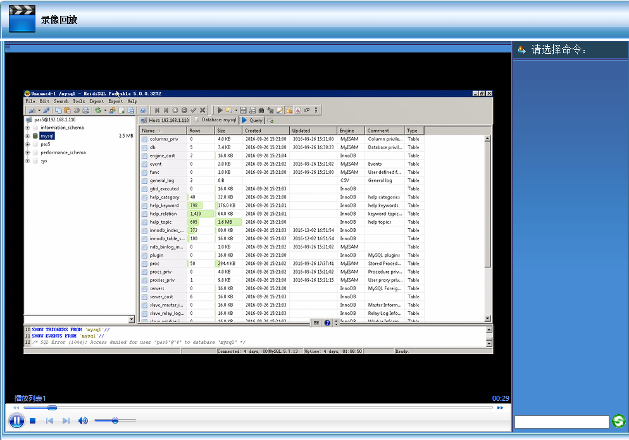
Task: Click the Run SQL play icon
Action: tap(220, 110)
